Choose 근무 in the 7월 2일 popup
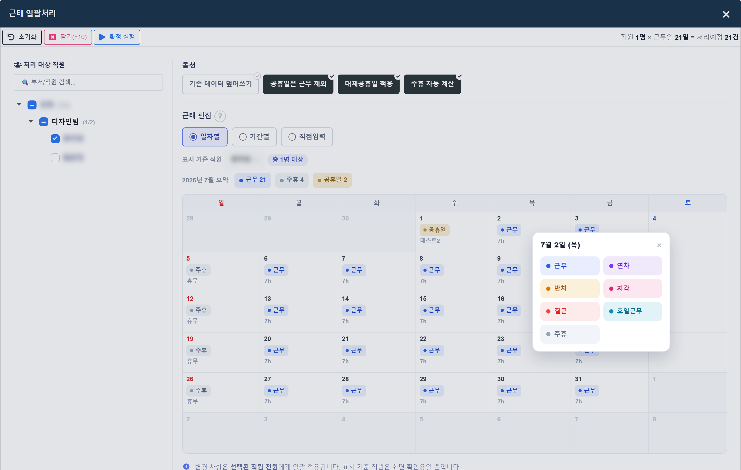The image size is (741, 470). (570, 266)
